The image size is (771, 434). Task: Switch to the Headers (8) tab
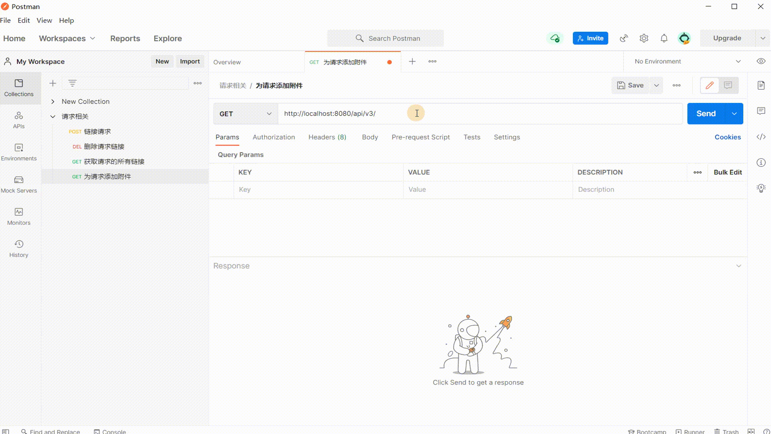[327, 137]
